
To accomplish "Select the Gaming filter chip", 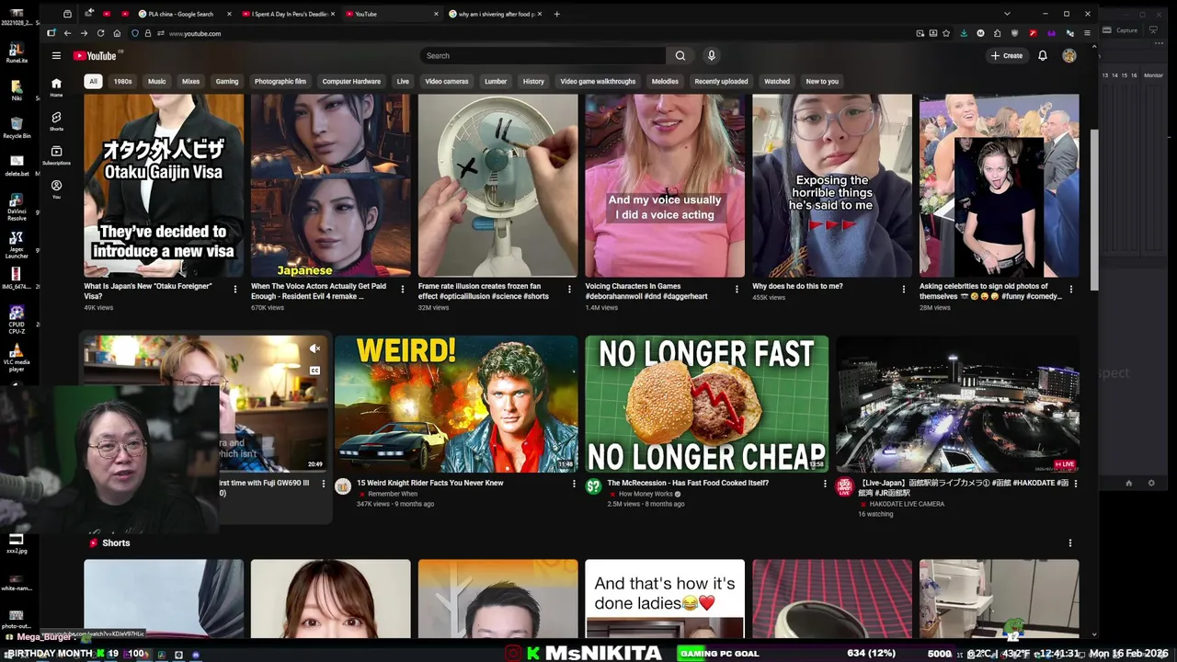I will coord(227,81).
